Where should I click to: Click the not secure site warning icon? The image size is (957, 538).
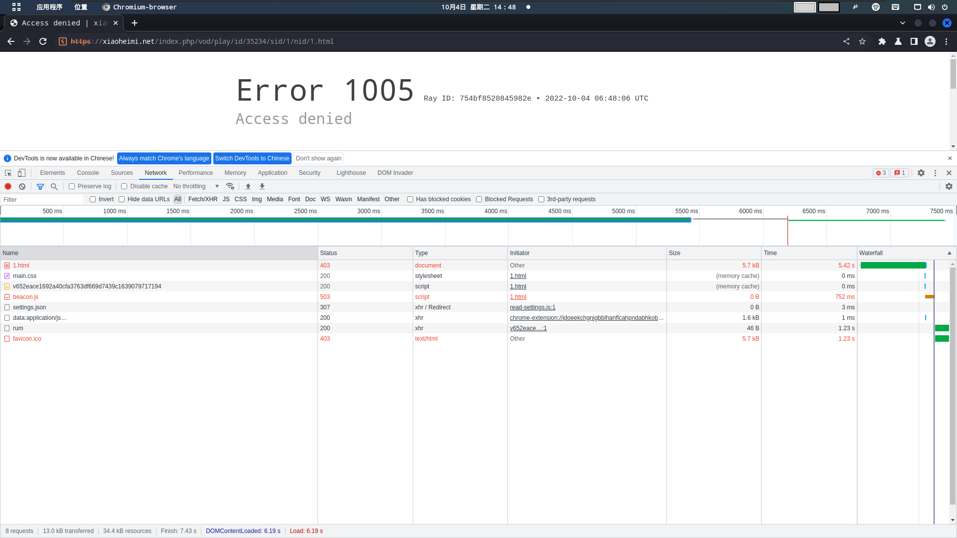click(x=63, y=41)
